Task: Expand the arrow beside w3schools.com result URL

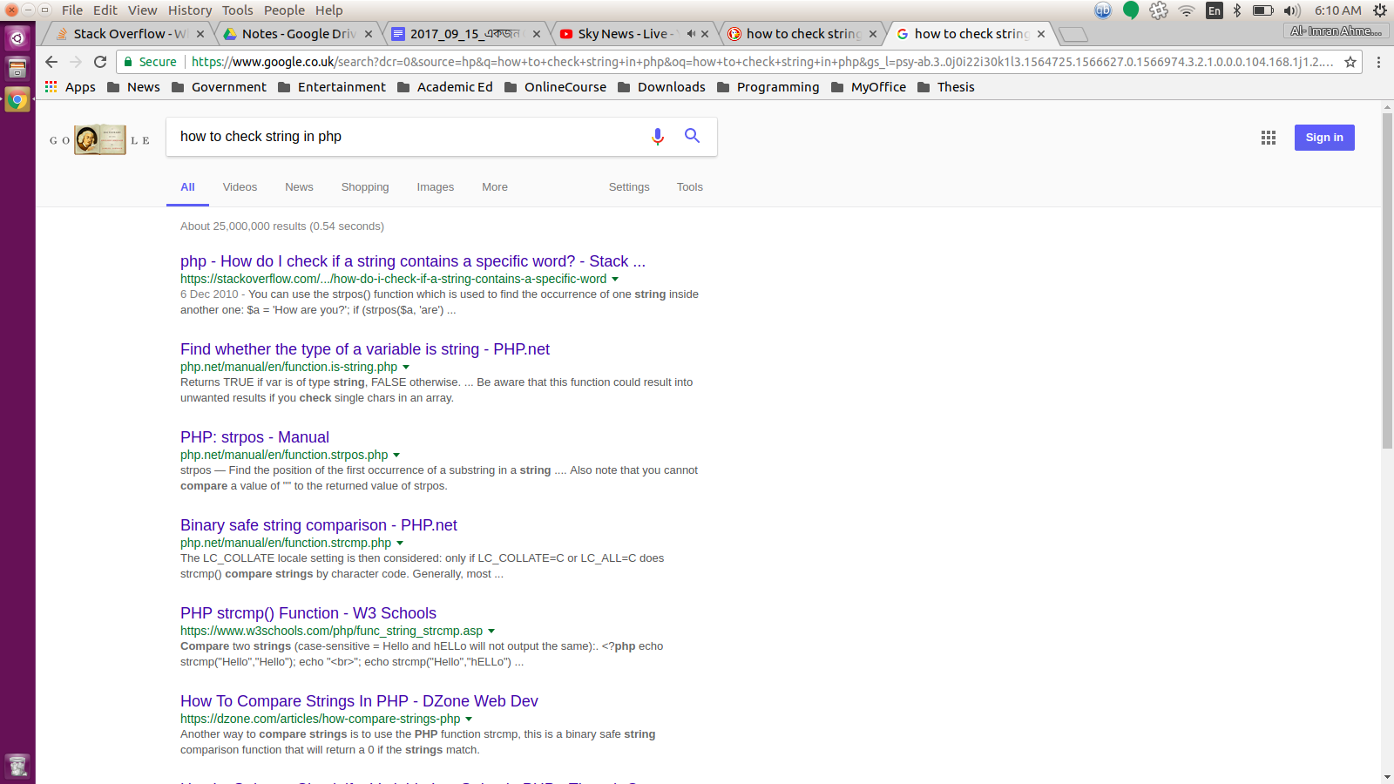Action: coord(491,632)
